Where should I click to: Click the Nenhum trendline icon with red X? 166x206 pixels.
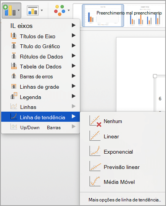(x=95, y=121)
